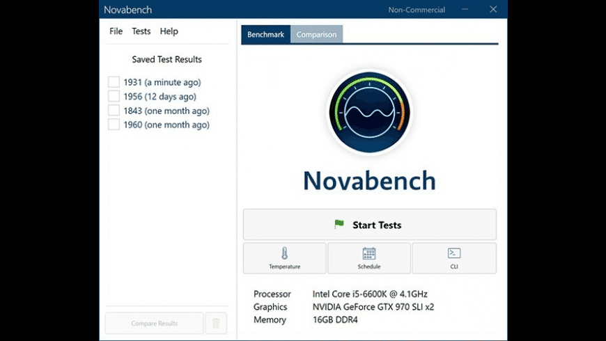Click the Non-Commercial license label

click(417, 10)
